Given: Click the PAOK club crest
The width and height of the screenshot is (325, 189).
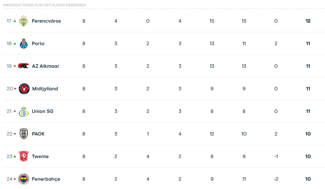Looking at the screenshot, I should click(24, 134).
